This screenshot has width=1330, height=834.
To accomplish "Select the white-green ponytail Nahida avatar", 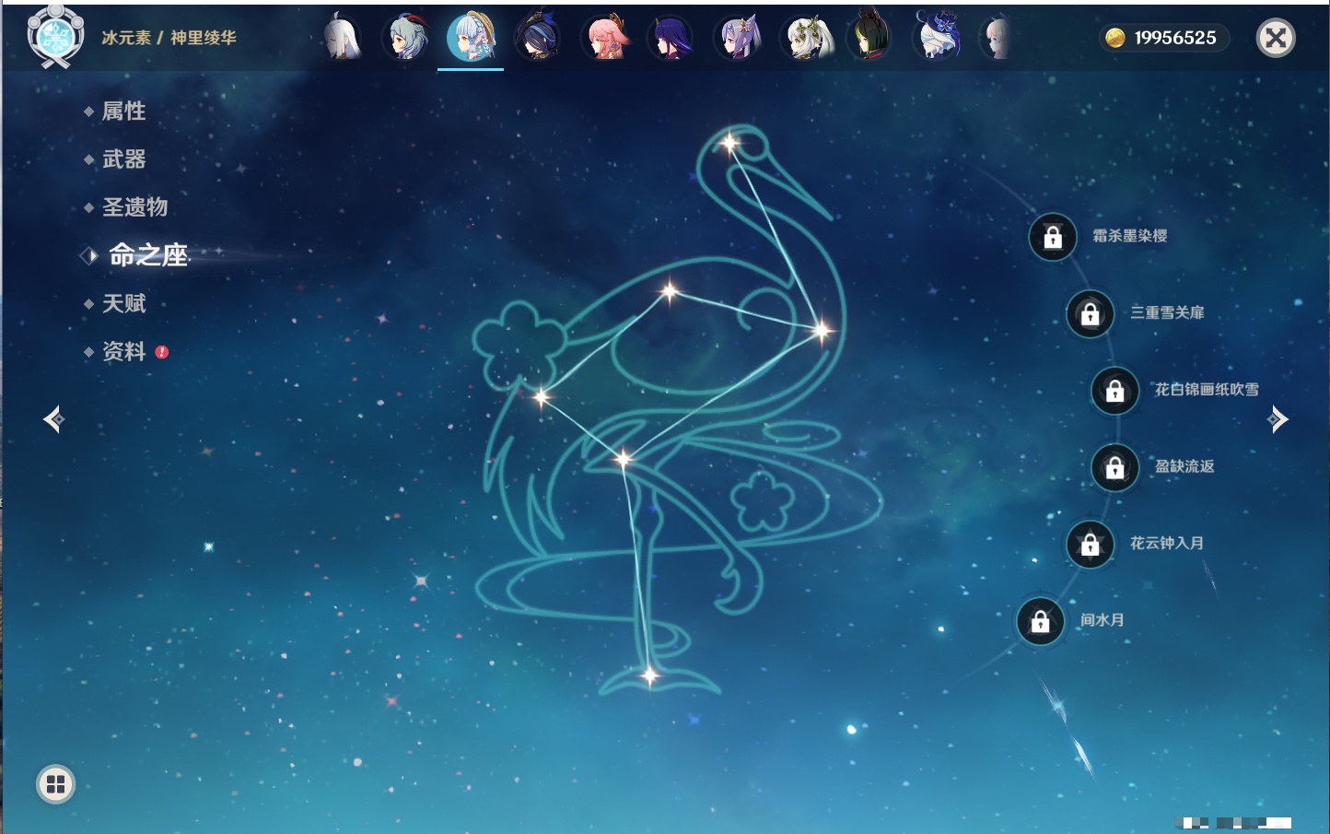I will [808, 38].
